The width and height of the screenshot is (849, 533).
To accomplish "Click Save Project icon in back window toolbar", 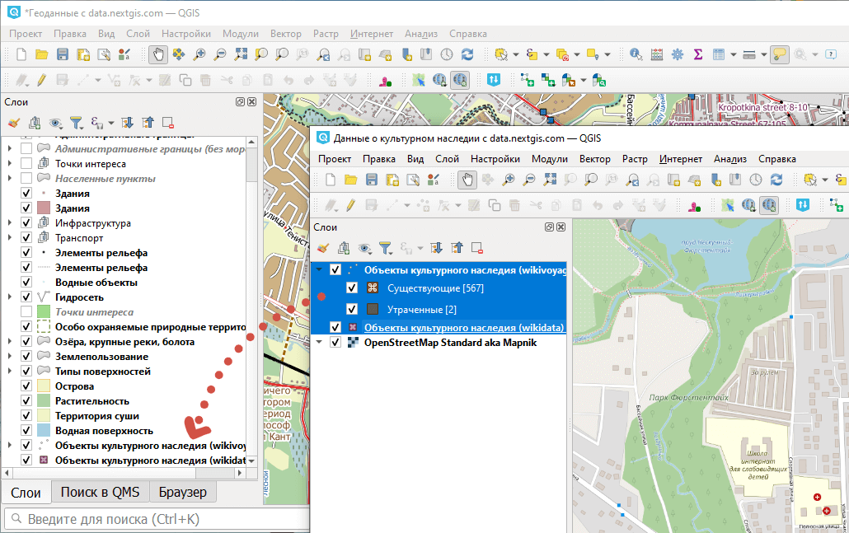I will click(x=63, y=54).
